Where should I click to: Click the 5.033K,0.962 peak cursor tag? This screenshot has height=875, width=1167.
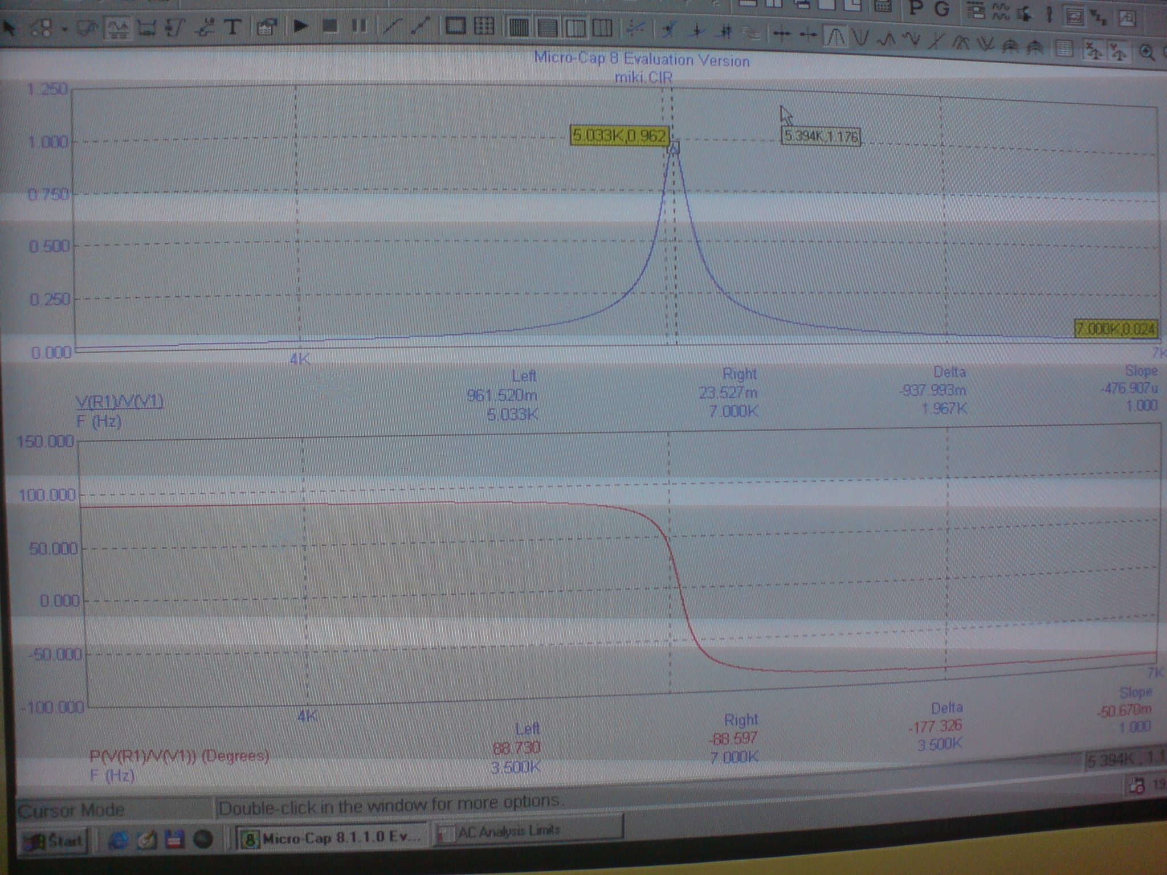(619, 136)
